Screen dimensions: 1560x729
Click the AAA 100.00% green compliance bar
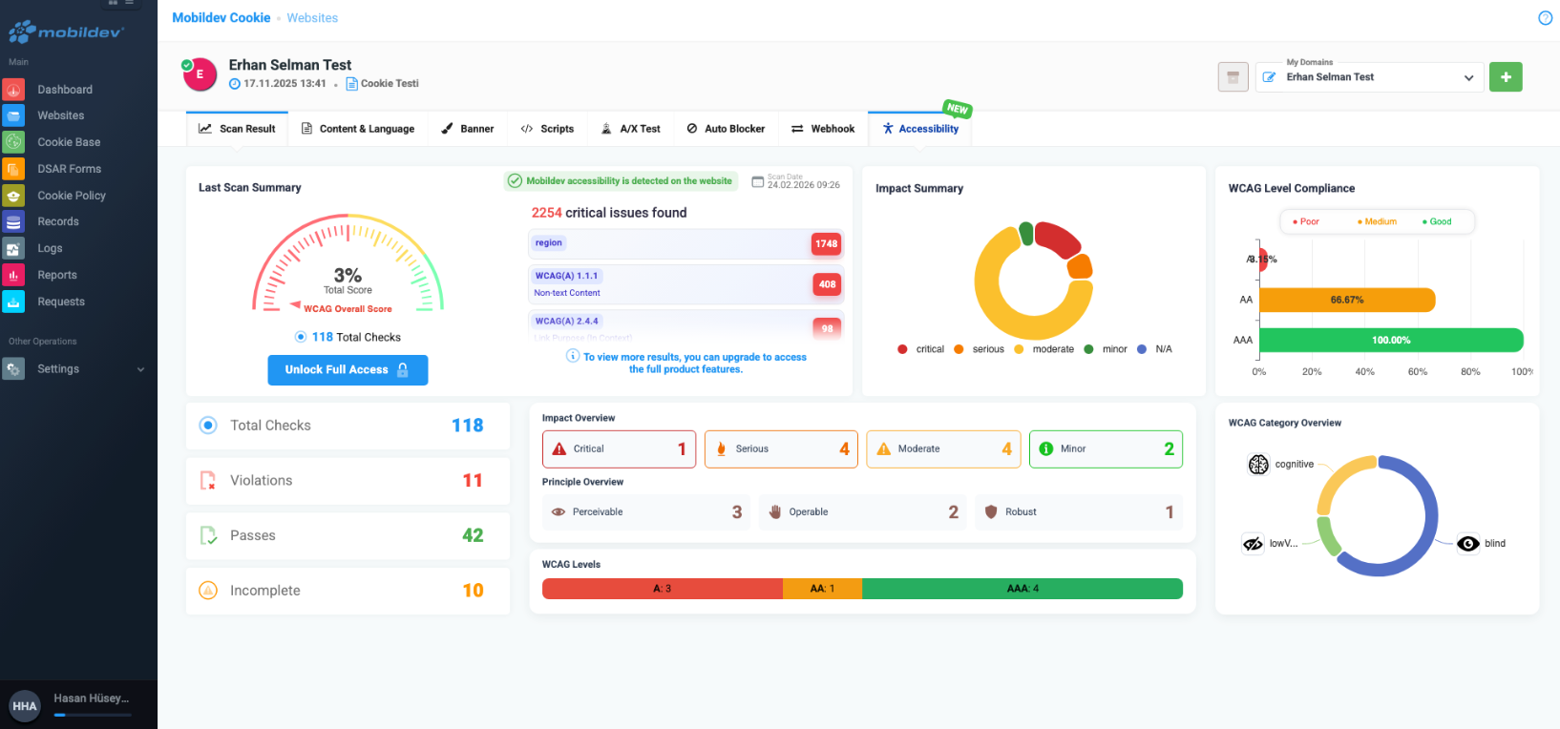pos(1390,341)
